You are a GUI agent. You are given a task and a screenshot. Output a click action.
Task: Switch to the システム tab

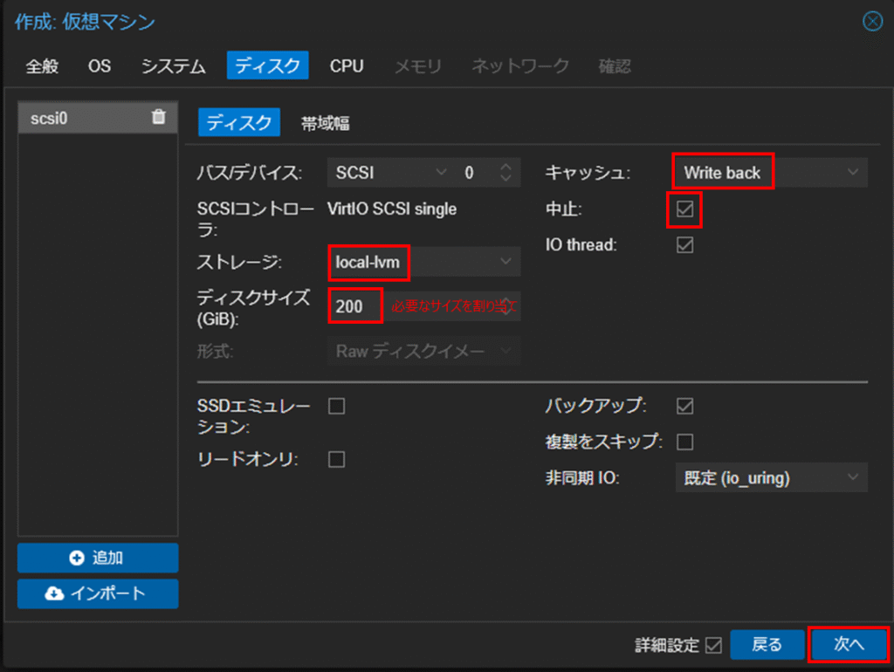coord(174,66)
